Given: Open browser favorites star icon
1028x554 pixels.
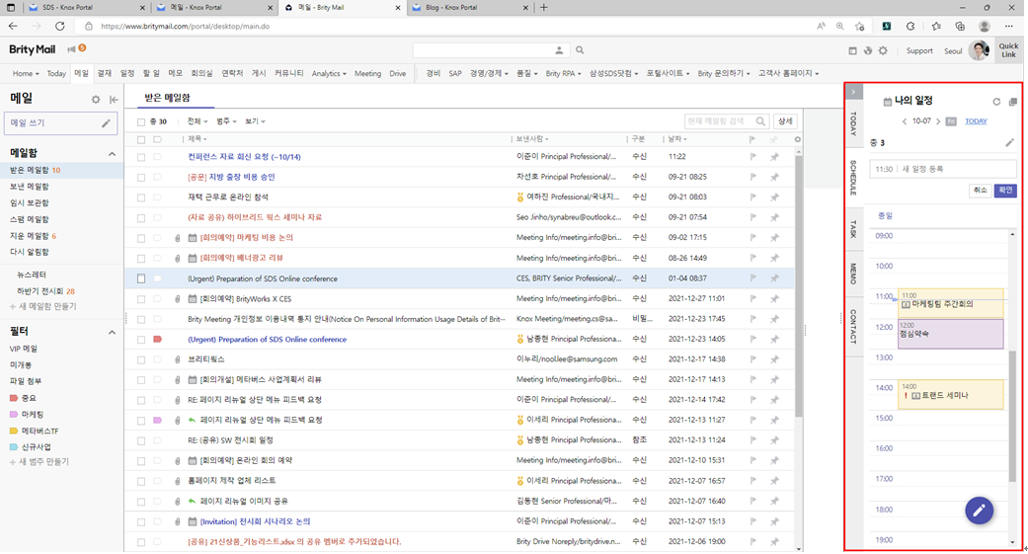Looking at the screenshot, I should (859, 27).
